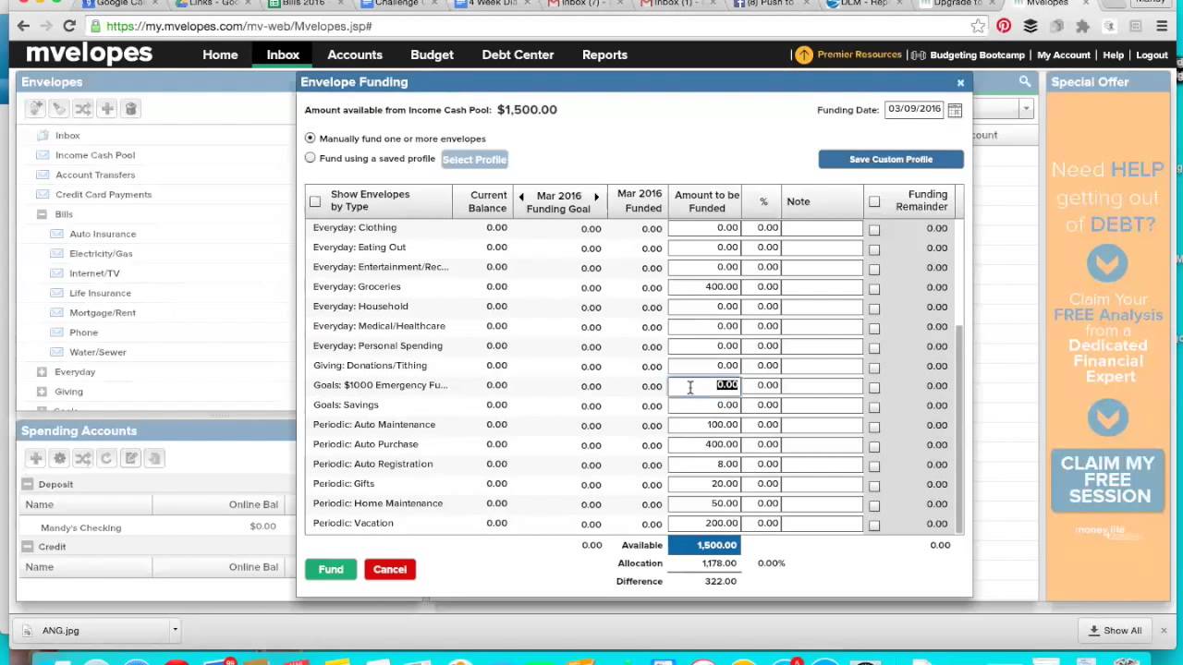Click the new envelope group icon

(x=35, y=109)
